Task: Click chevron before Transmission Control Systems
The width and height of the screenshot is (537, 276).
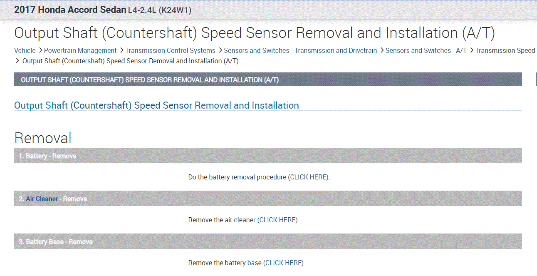Action: (x=121, y=50)
